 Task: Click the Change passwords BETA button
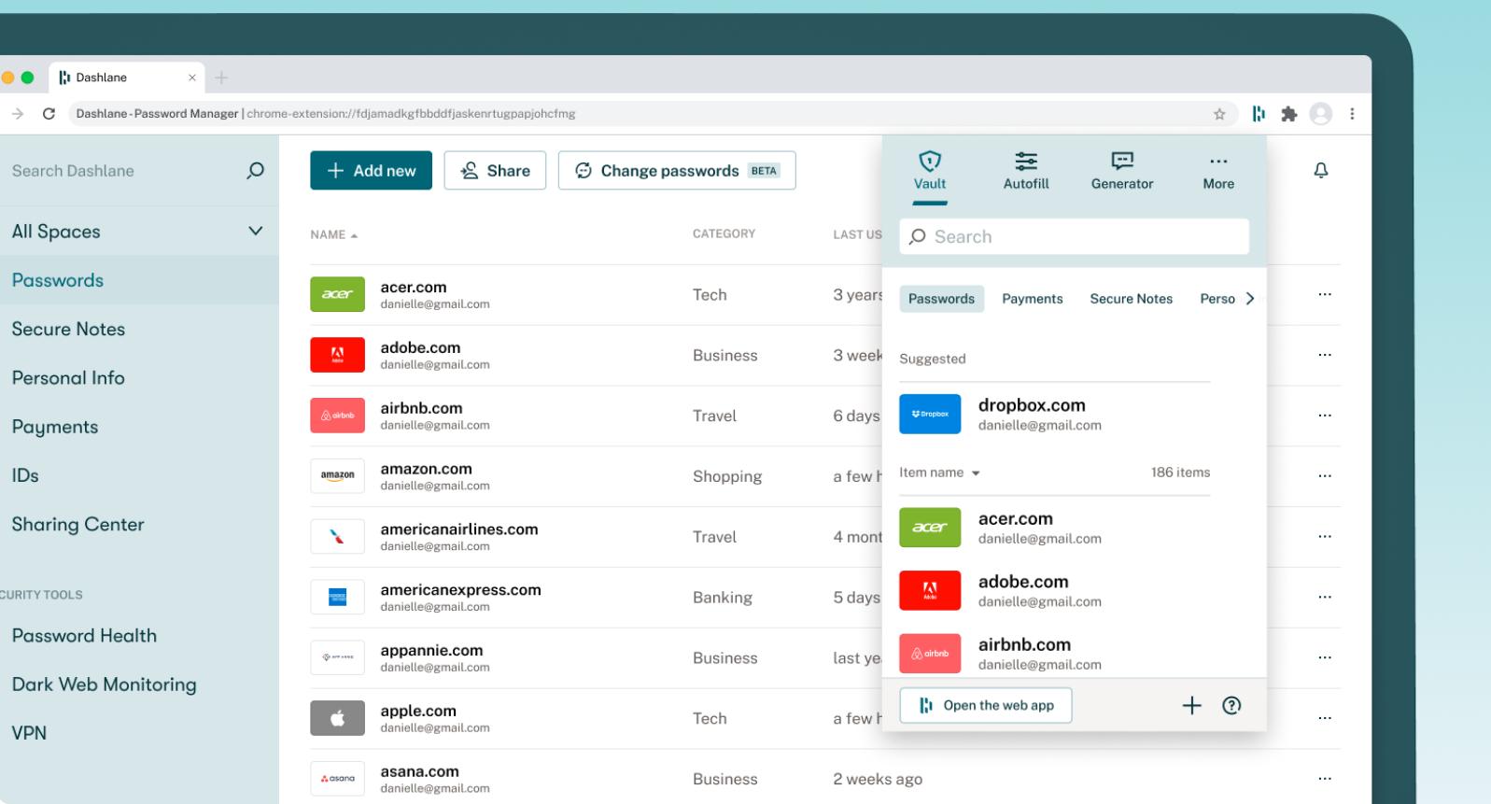point(677,170)
